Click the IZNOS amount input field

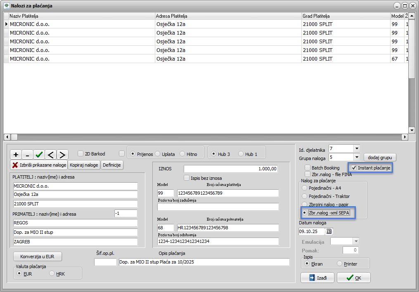231,169
